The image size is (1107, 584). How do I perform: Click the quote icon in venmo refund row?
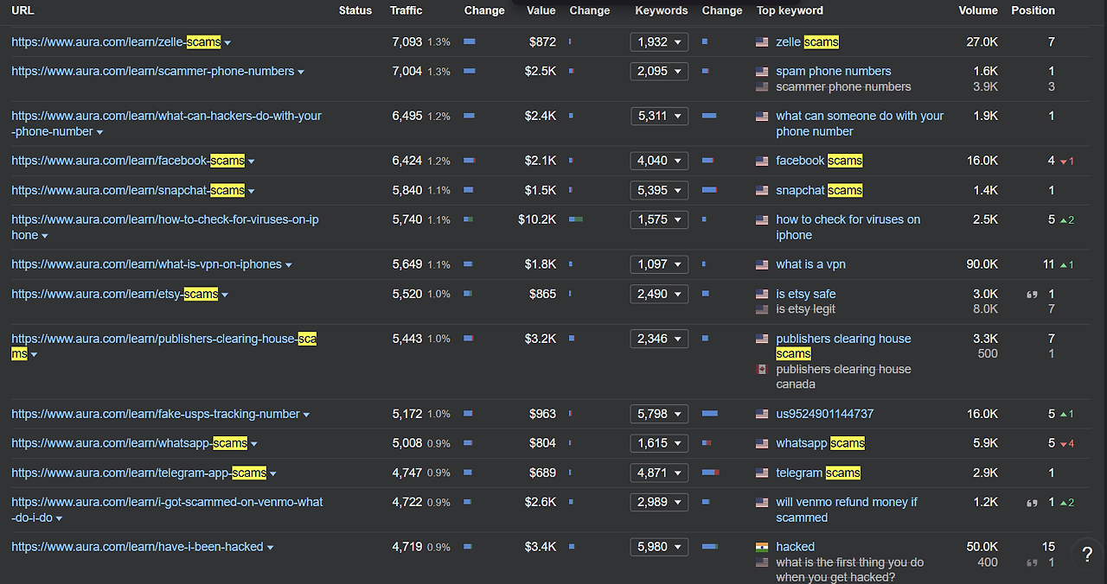tap(1031, 503)
